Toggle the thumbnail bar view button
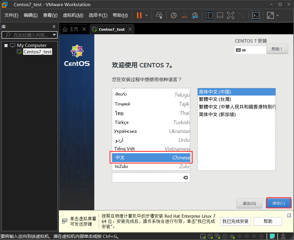The width and height of the screenshot is (294, 240). click(x=220, y=16)
